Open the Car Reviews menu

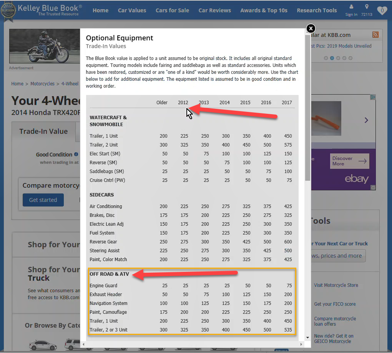pyautogui.click(x=215, y=10)
